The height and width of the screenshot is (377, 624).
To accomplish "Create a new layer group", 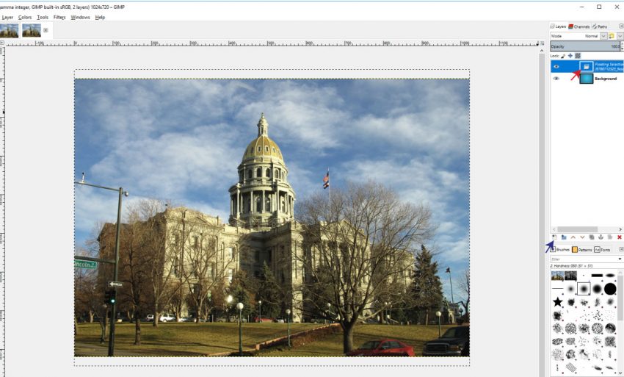I will [564, 237].
